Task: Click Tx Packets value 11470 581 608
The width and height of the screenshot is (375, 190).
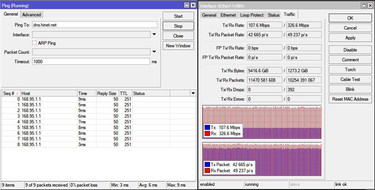Action: tap(265, 80)
